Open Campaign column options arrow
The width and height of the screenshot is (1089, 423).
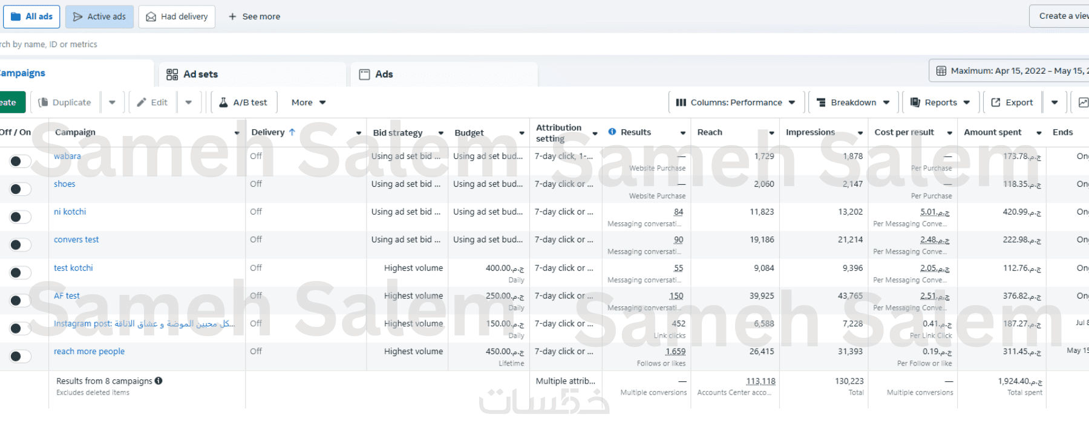(237, 133)
